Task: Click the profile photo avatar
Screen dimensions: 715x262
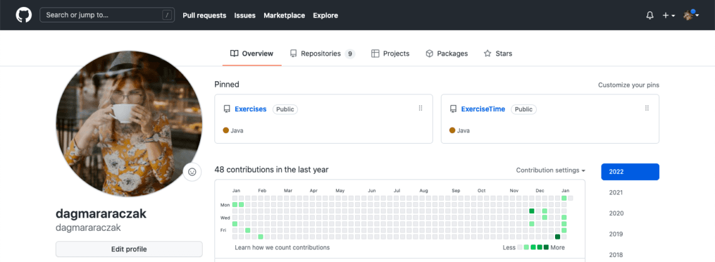Action: click(129, 124)
